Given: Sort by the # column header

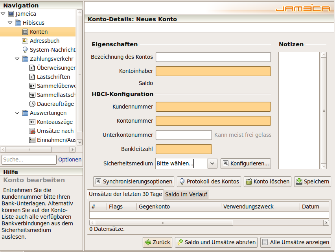Looking at the screenshot, I should 98,207.
